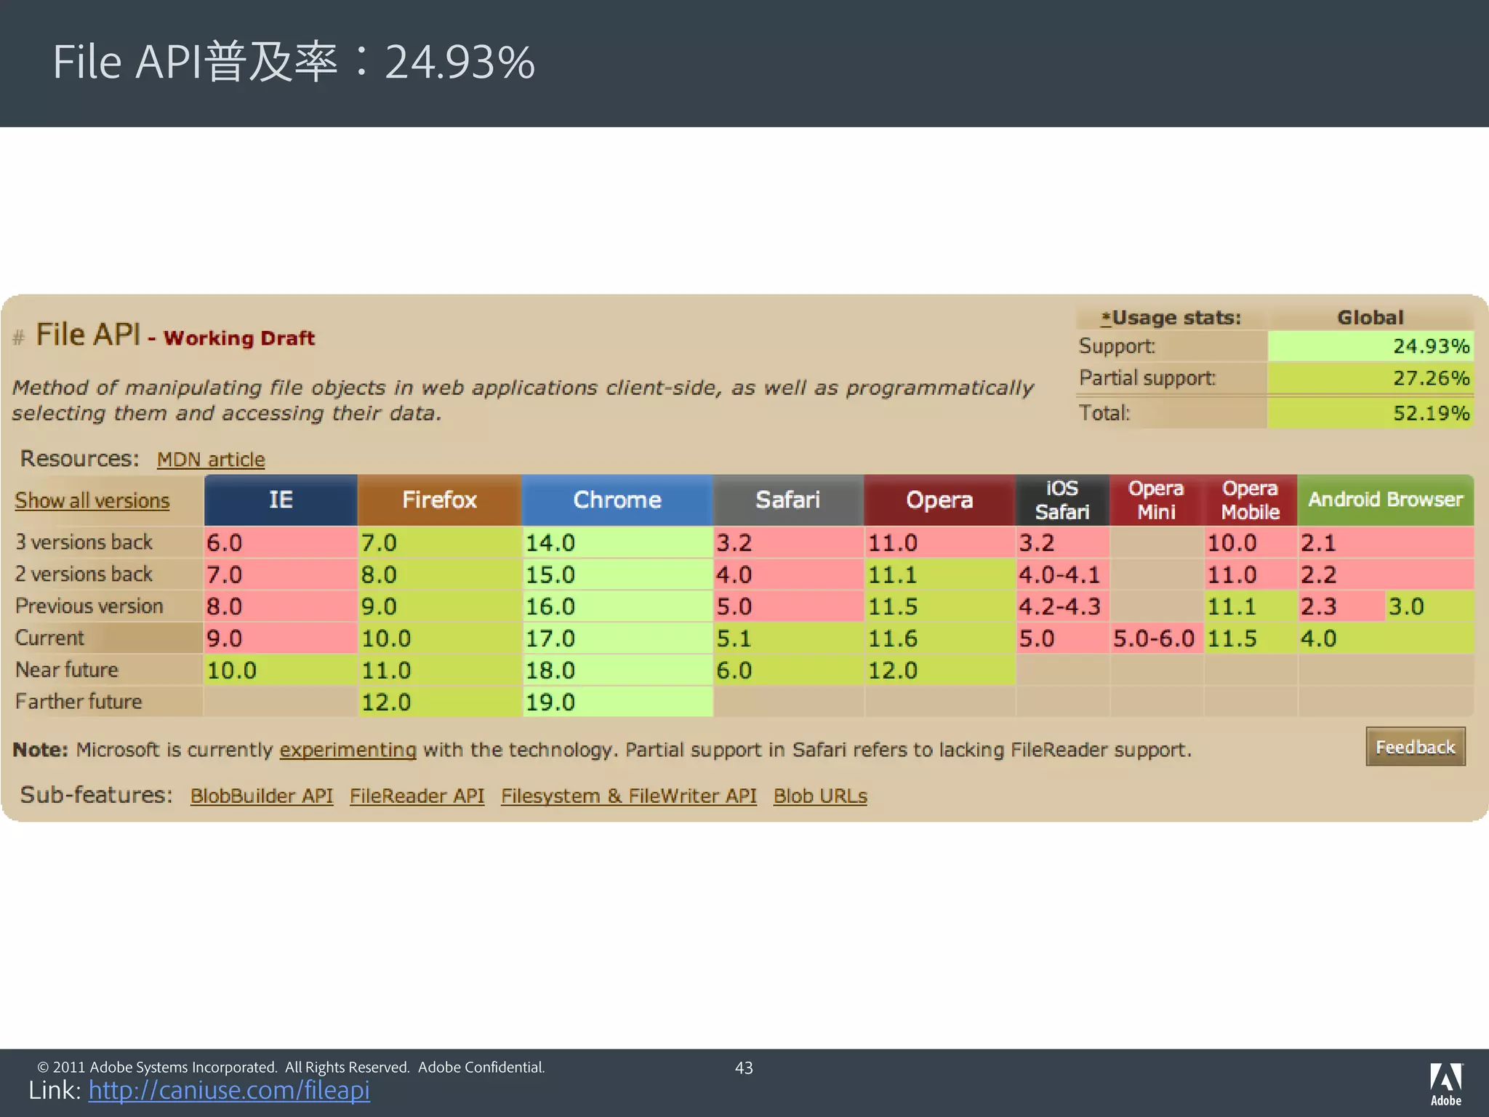Click the Global usage header

(x=1370, y=318)
